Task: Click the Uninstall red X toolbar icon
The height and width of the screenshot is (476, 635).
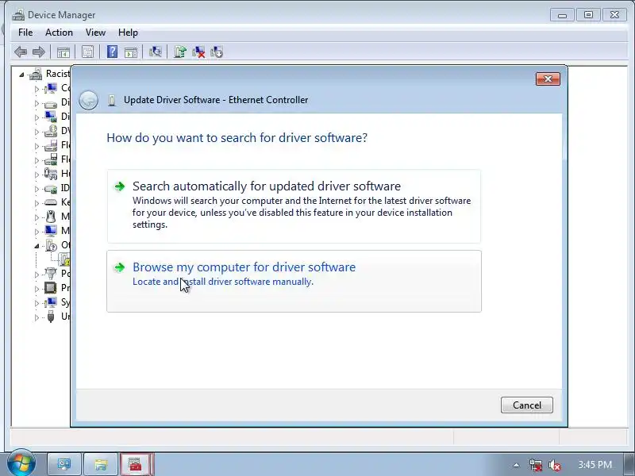Action: 198,52
